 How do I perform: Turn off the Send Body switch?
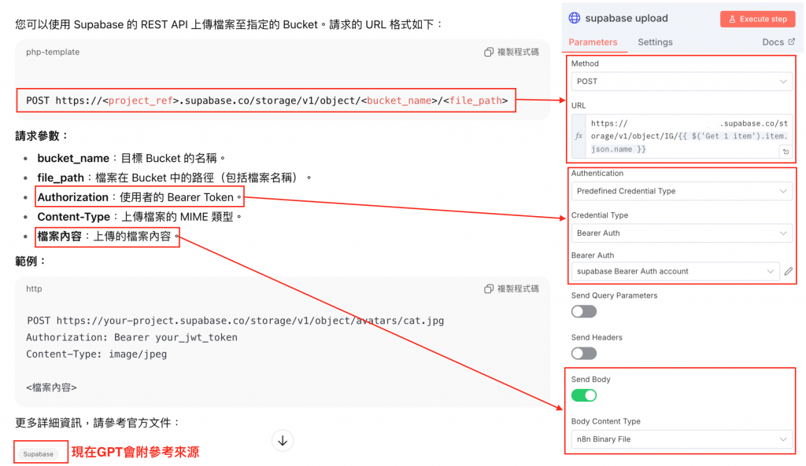click(x=584, y=396)
